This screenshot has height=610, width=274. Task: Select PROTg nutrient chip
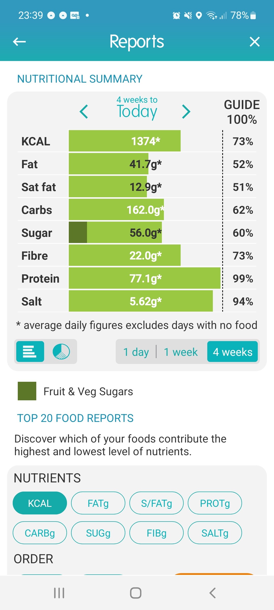click(215, 503)
